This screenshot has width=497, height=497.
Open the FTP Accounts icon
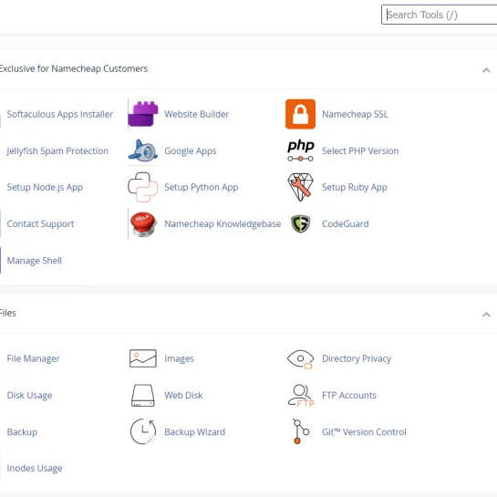coord(301,395)
